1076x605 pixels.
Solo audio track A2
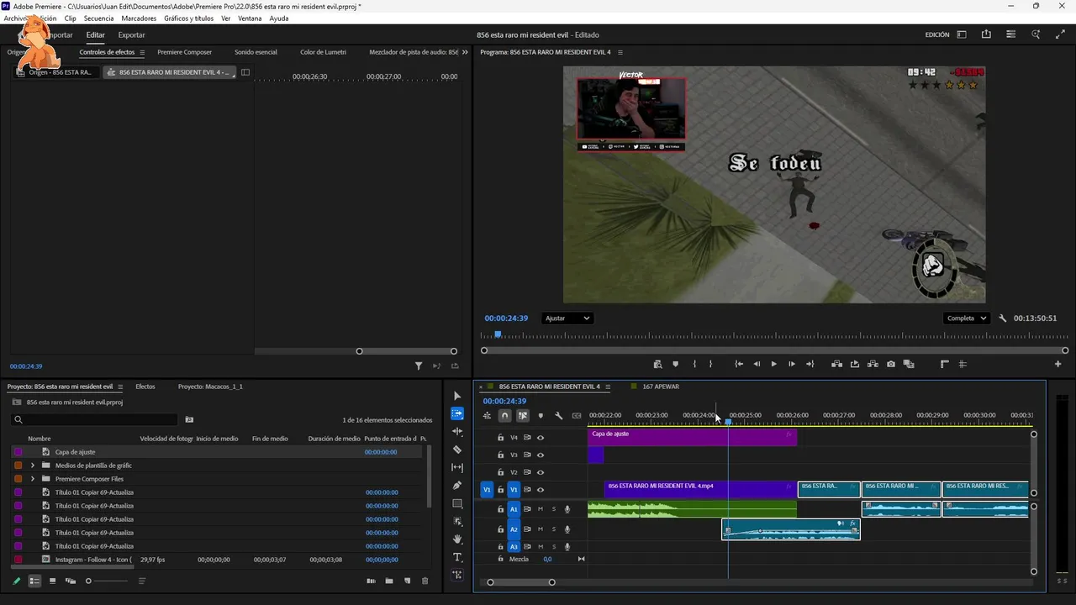(x=553, y=529)
